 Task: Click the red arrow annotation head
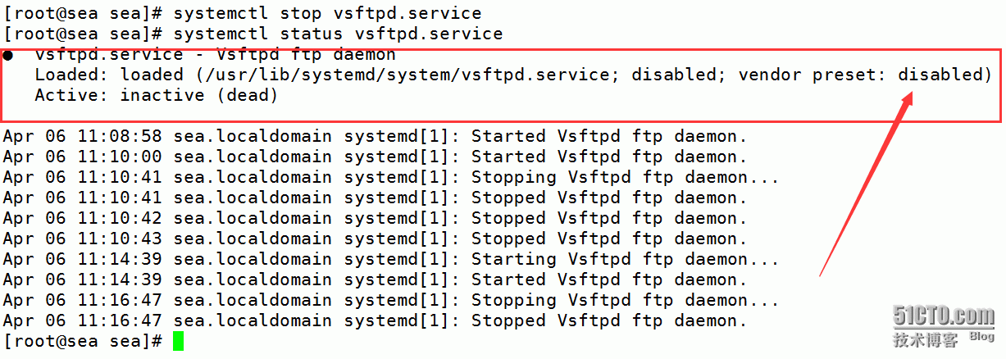click(908, 101)
